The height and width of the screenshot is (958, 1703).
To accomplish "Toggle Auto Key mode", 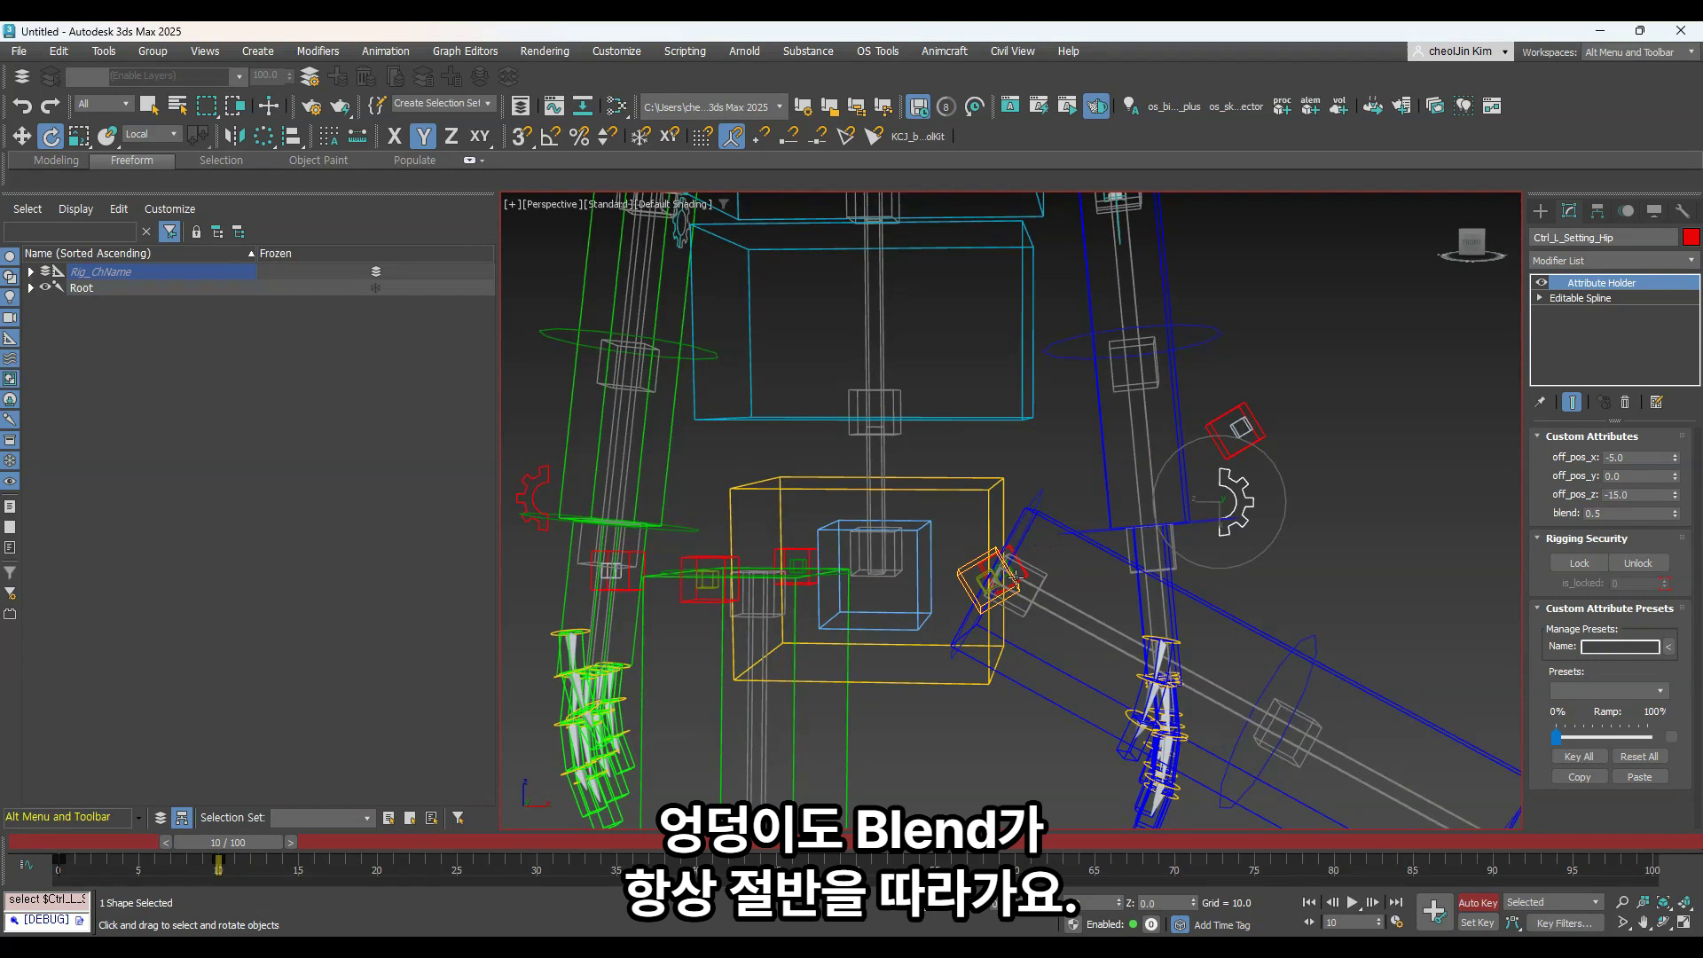I will (1478, 902).
